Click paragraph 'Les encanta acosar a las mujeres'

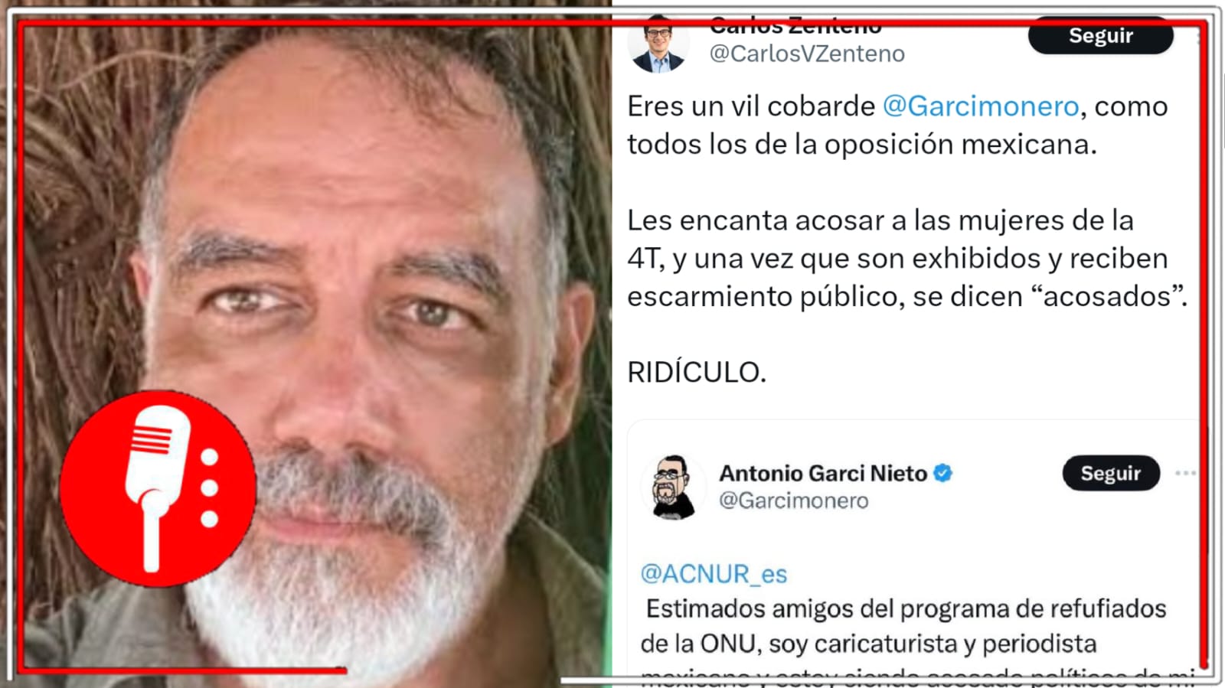point(907,258)
